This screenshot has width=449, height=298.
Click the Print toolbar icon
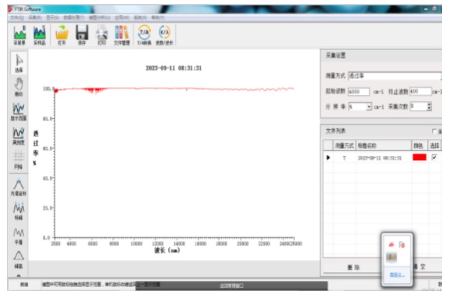tap(102, 33)
